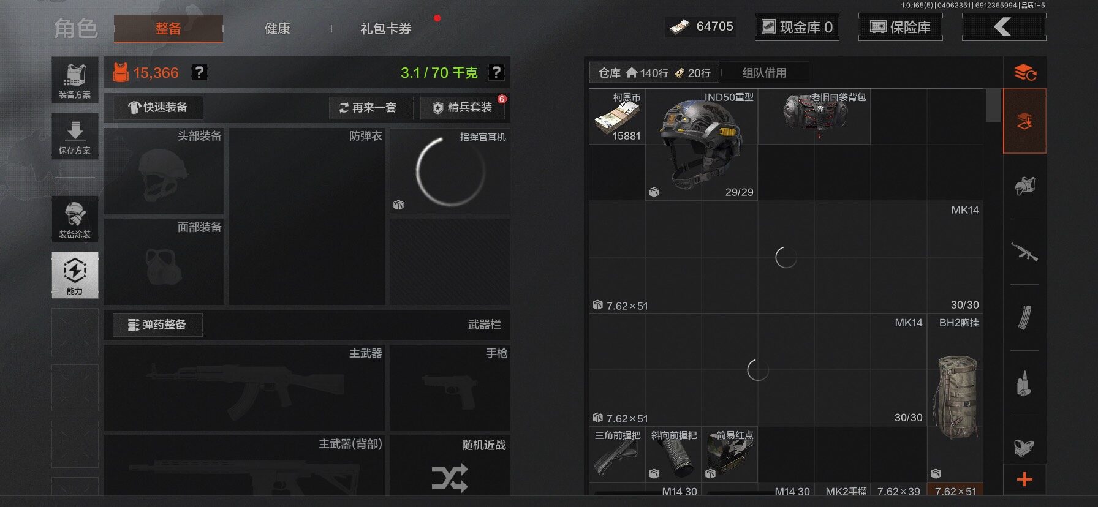The image size is (1098, 507).
Task: Select the IND50重型 helmet item
Action: 702,145
